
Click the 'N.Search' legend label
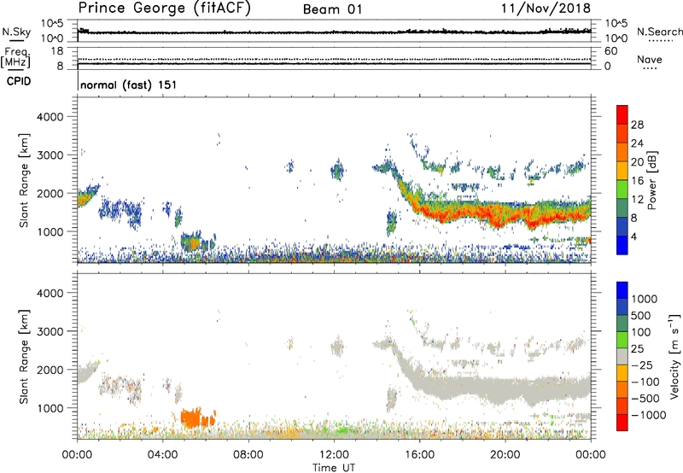(x=659, y=32)
